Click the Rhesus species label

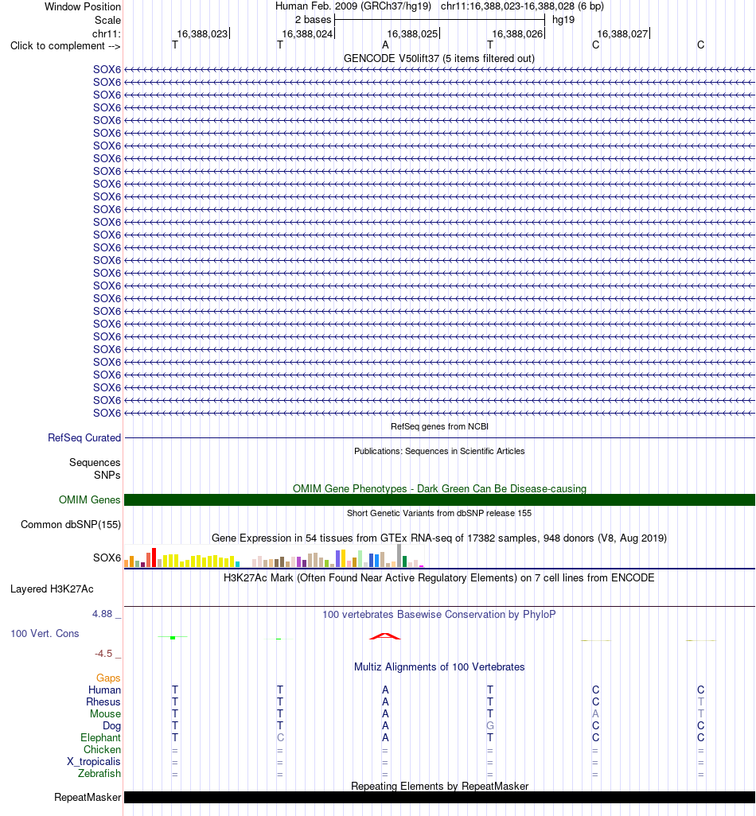pos(103,701)
